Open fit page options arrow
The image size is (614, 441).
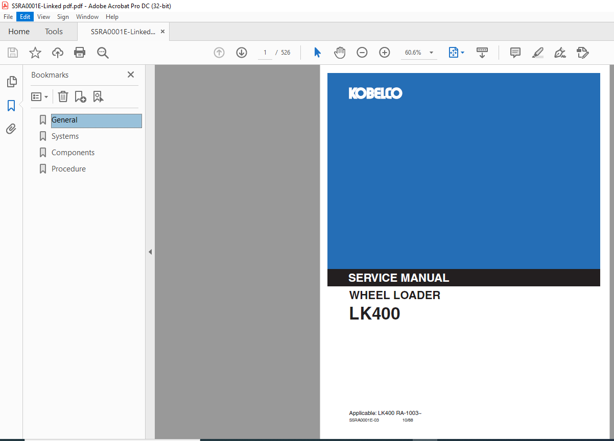pos(462,53)
